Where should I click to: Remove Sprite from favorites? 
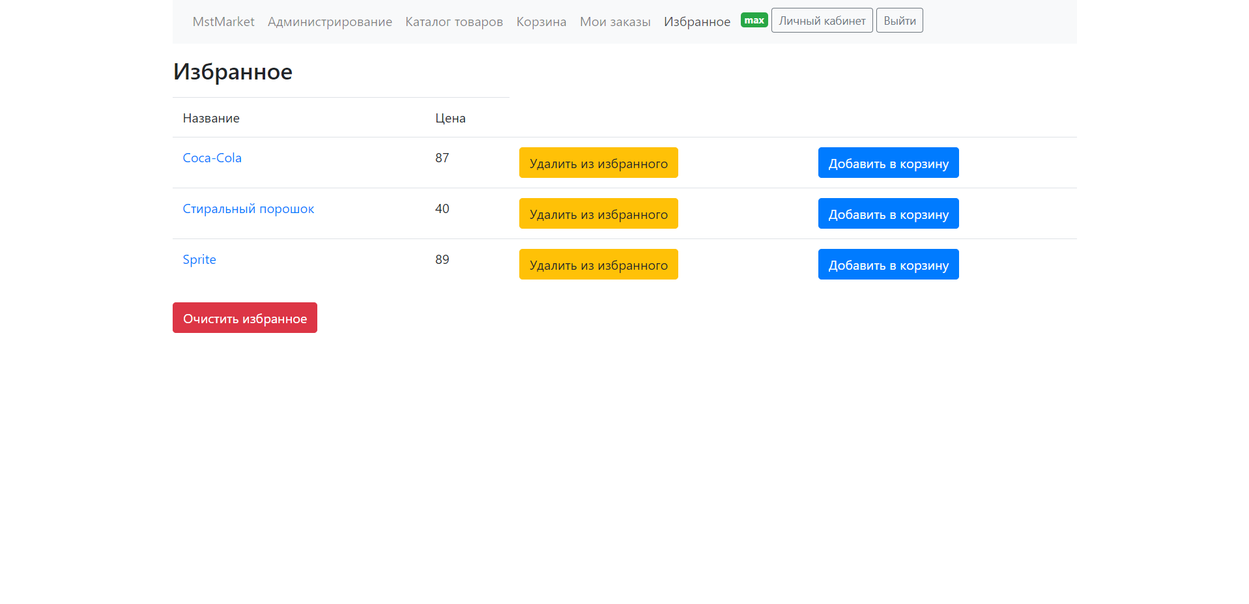pos(599,265)
